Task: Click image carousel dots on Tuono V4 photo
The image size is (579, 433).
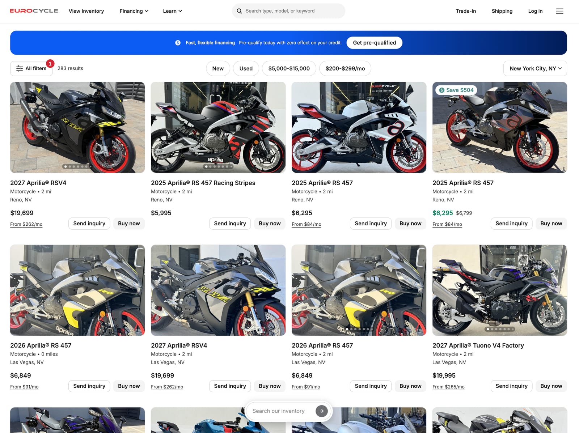Action: pos(500,329)
